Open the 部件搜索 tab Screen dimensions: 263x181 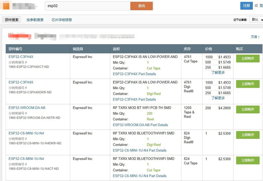(12, 20)
